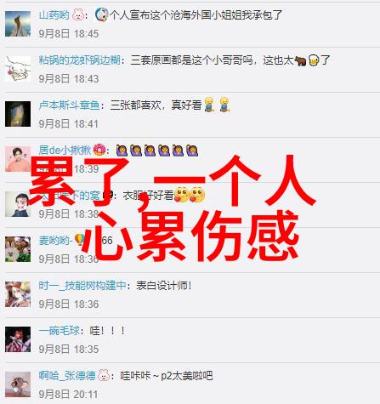The width and height of the screenshot is (380, 404).
Task: Open user 粘锅的龙虾锅边糊's profile link
Action: [x=79, y=60]
